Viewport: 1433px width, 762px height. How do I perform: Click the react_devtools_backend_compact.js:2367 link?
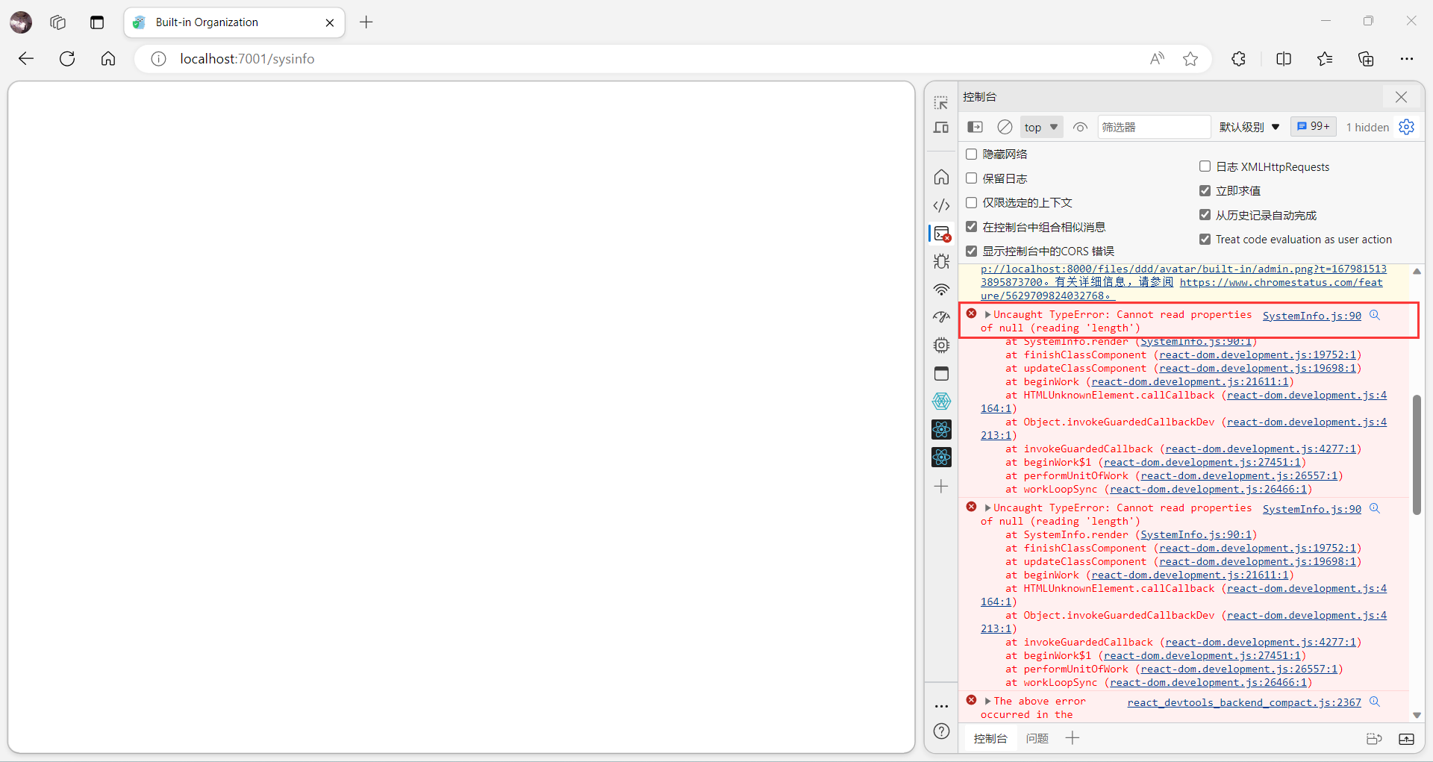1243,702
